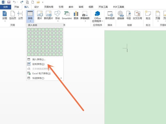This screenshot has width=166, height=124.
Task: Switch to the 开发工具 tab
Action: 103,7
